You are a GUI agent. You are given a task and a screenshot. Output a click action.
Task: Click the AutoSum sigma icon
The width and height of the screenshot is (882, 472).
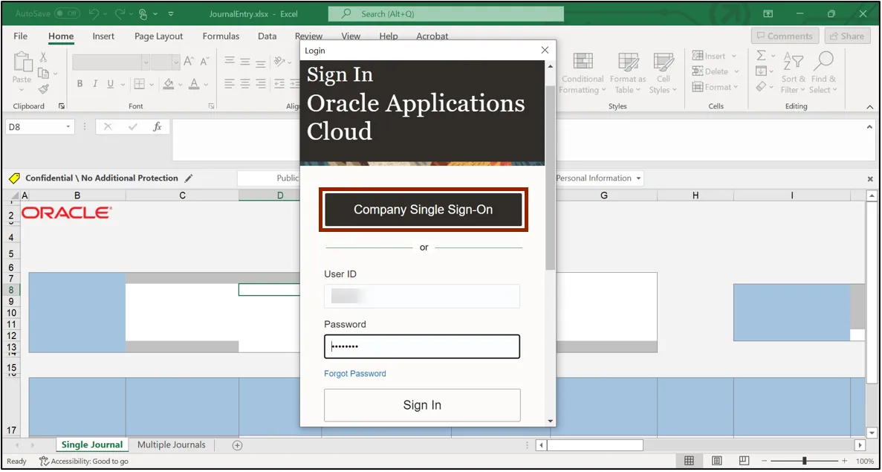[x=761, y=56]
